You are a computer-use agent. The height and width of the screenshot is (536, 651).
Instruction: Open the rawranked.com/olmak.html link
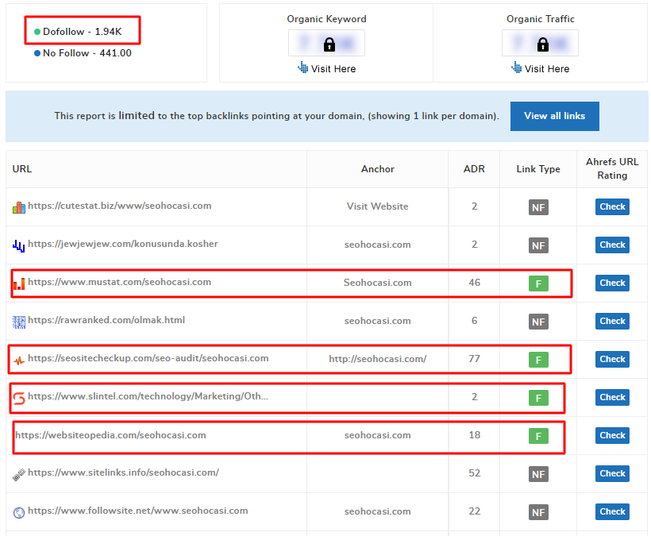coord(106,321)
